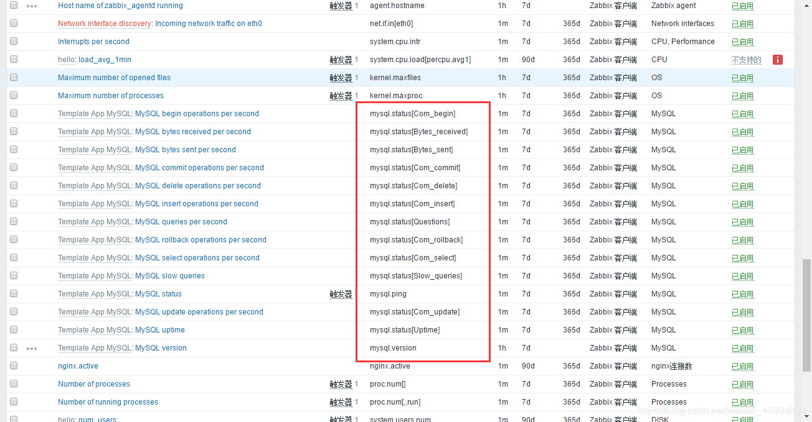Screen dimensions: 812x422
Task: Tick checkbox for MySQL begin operations per second
Action: click(14, 113)
